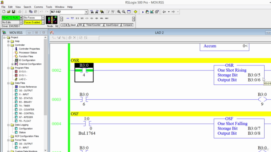This screenshot has width=271, height=152.
Task: Select LAD 2 program file
Action: 21,79
